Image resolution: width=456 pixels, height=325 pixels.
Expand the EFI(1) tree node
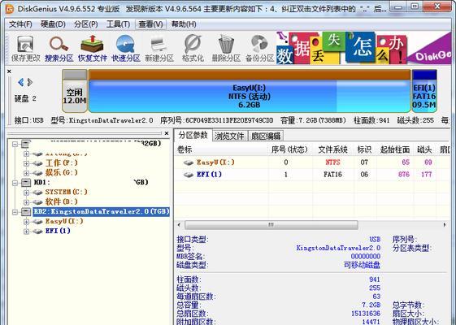click(26, 232)
